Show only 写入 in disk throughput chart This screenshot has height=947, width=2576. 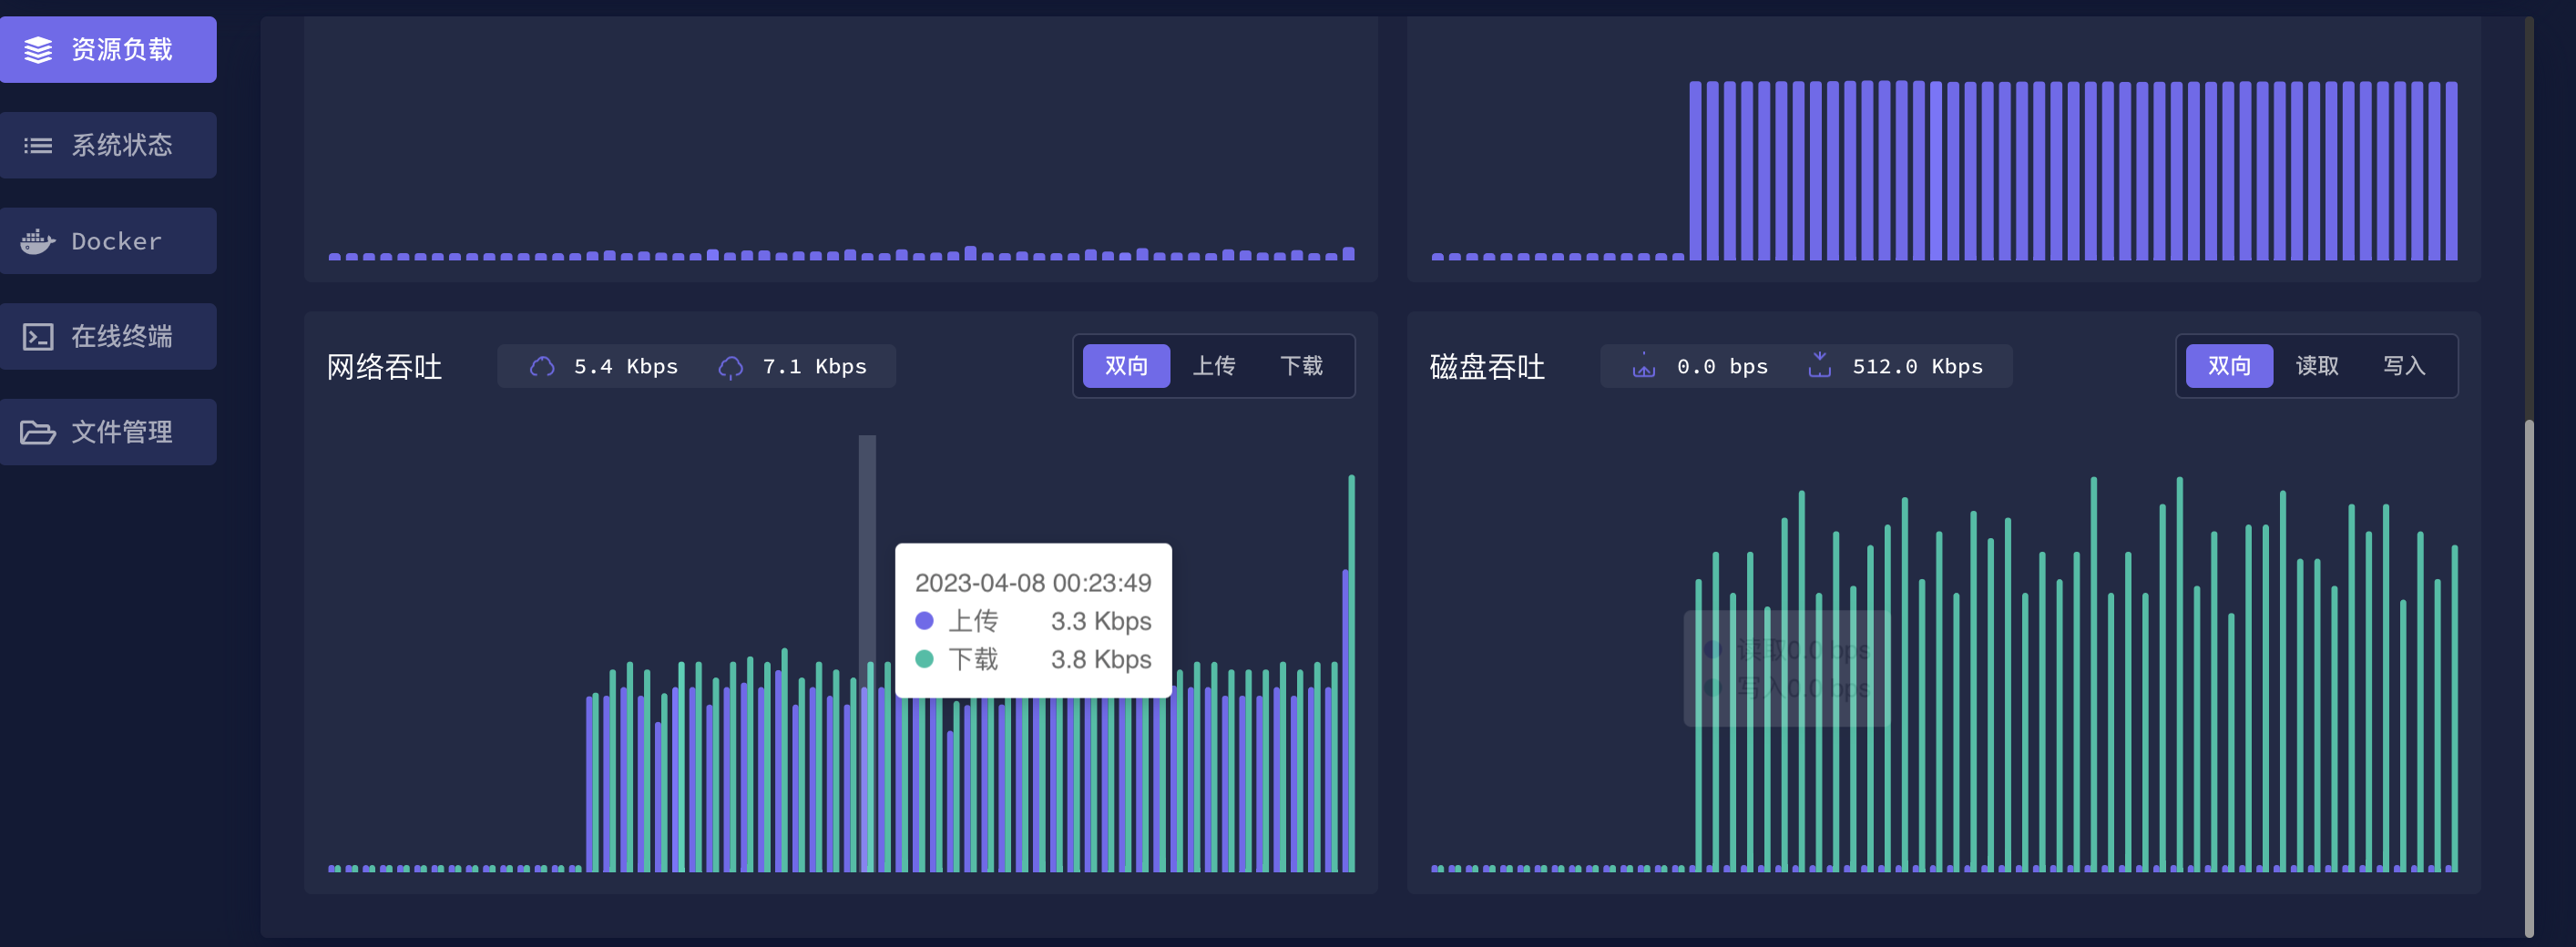[x=2403, y=366]
